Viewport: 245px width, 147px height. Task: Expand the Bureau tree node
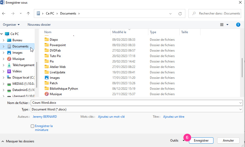(x=3, y=40)
